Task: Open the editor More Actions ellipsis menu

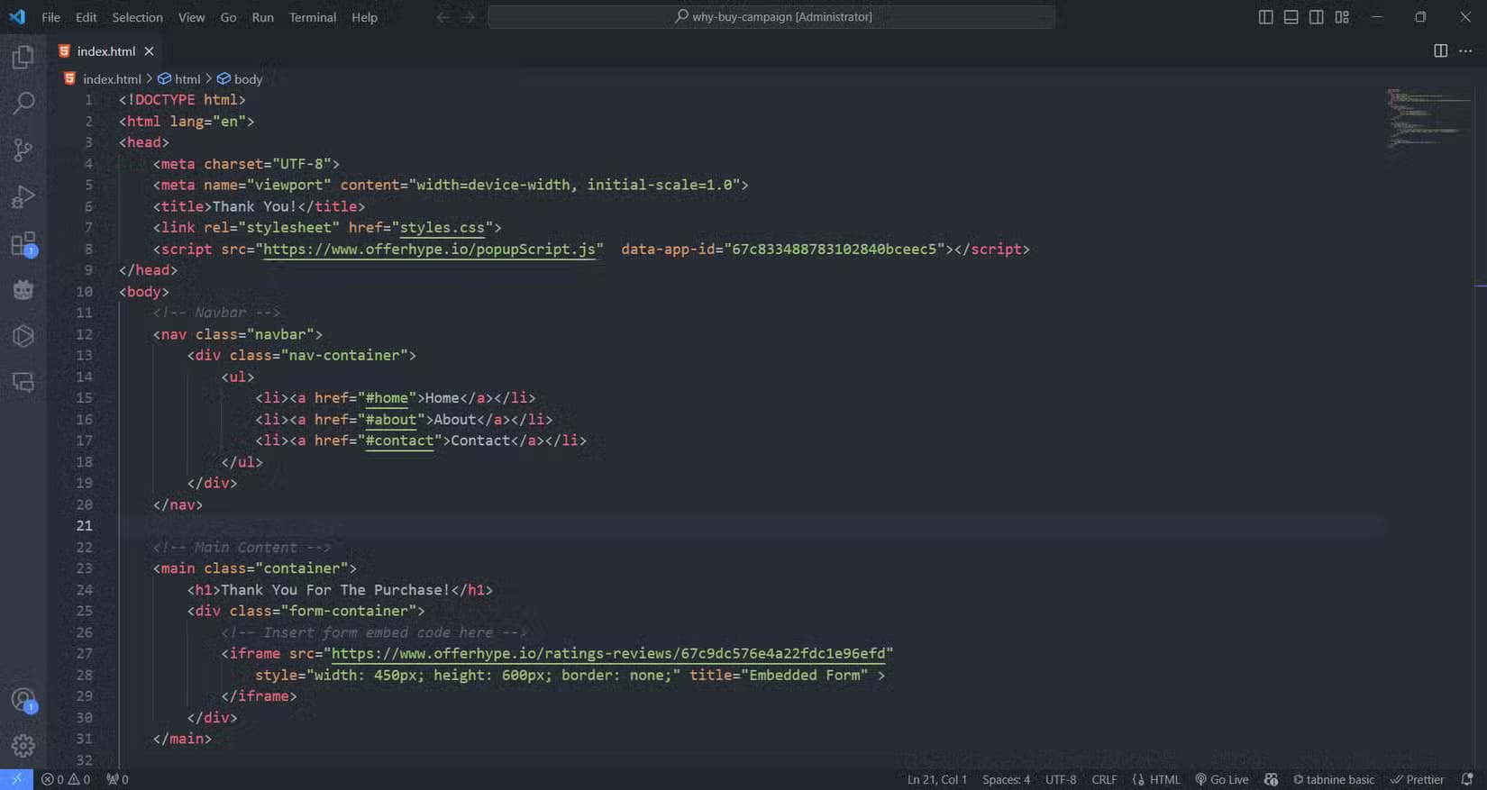Action: click(x=1465, y=50)
